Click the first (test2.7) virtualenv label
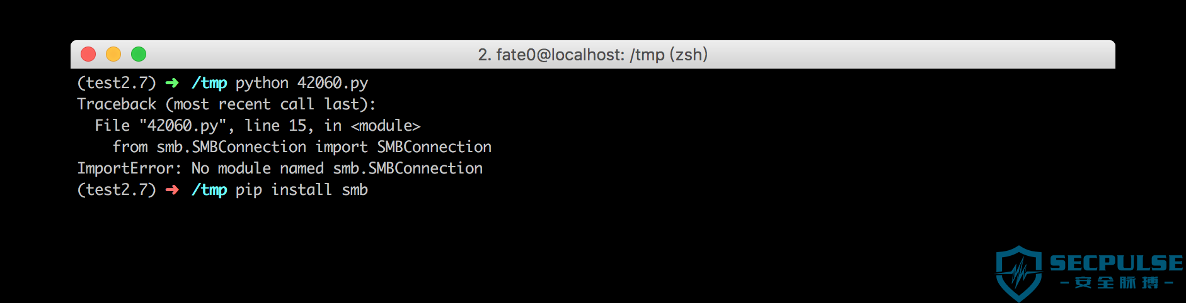The height and width of the screenshot is (303, 1186). (117, 83)
